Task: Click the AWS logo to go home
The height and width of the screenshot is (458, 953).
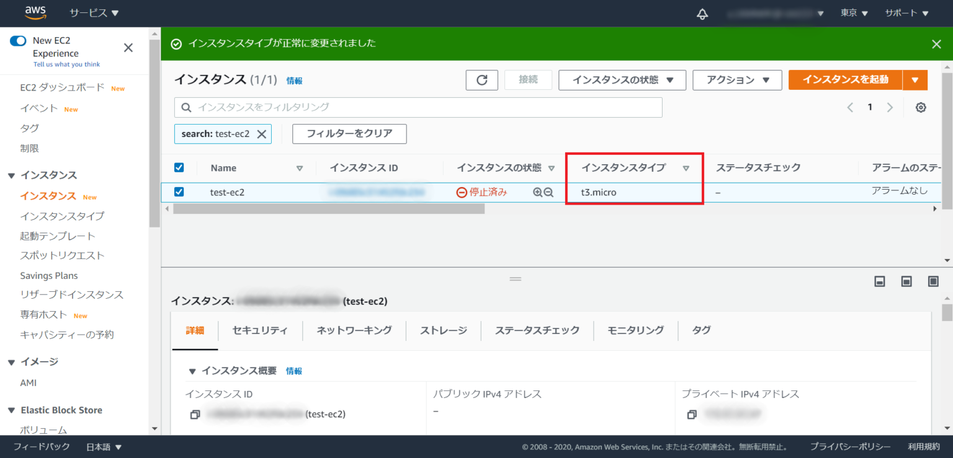Action: 35,12
